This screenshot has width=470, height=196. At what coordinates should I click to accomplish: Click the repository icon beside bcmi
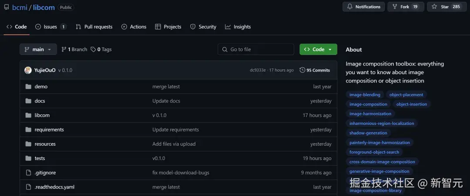(x=6, y=7)
